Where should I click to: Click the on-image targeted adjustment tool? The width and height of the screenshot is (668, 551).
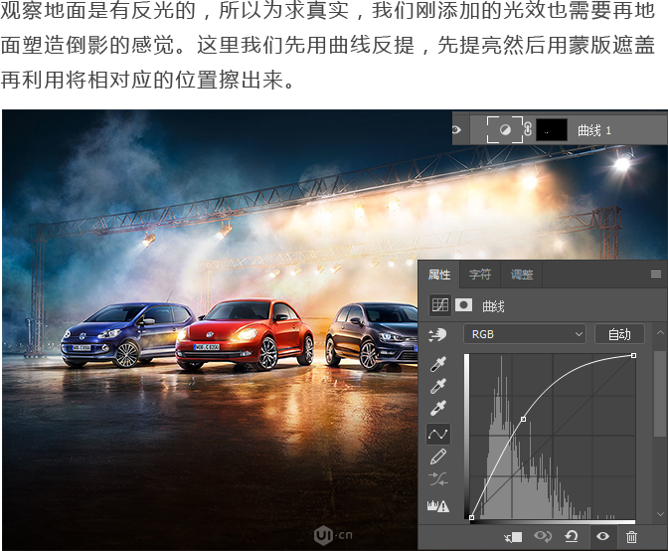(437, 335)
